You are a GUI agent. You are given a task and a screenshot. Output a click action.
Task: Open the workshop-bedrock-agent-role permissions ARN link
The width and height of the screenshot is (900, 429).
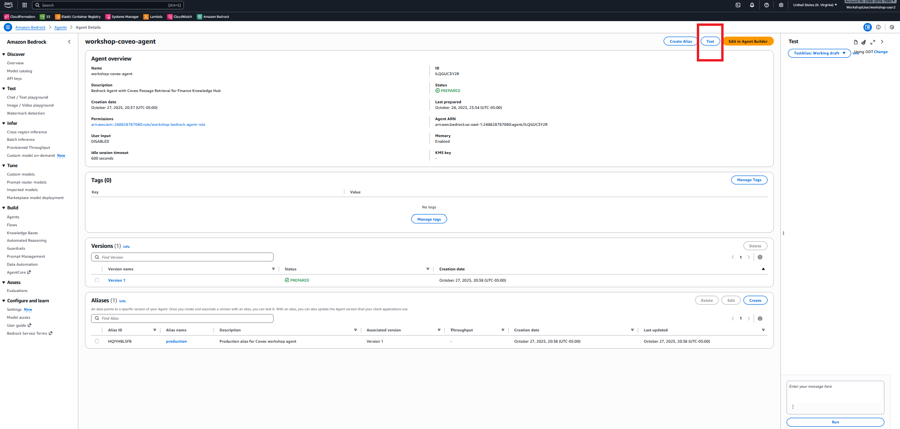click(x=148, y=124)
